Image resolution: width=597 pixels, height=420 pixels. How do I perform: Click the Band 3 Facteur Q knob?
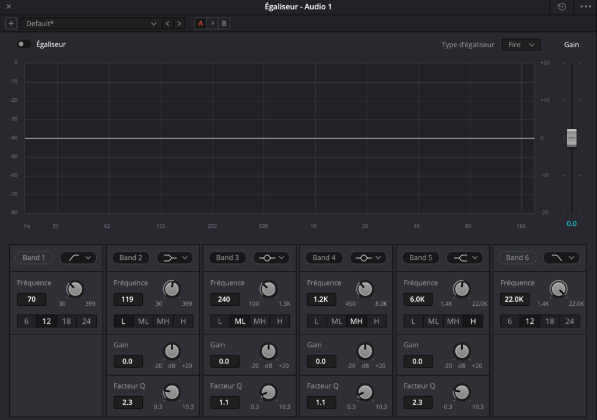coord(268,392)
